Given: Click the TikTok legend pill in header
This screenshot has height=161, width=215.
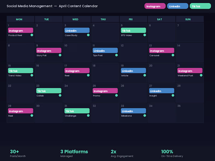Looking at the screenshot, I should click(x=200, y=6).
